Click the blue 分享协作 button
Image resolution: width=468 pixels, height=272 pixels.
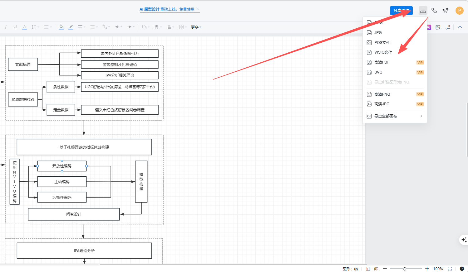[x=401, y=11]
